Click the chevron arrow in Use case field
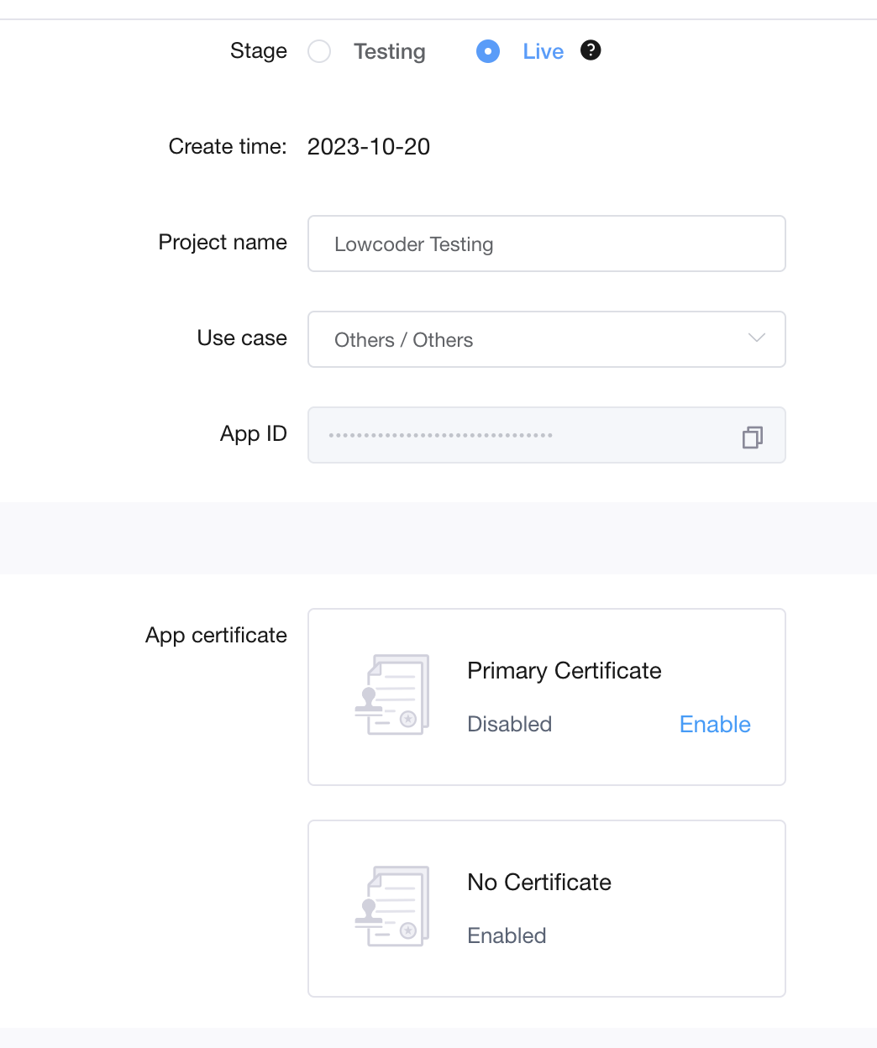Screen dimensions: 877x1048 756,338
